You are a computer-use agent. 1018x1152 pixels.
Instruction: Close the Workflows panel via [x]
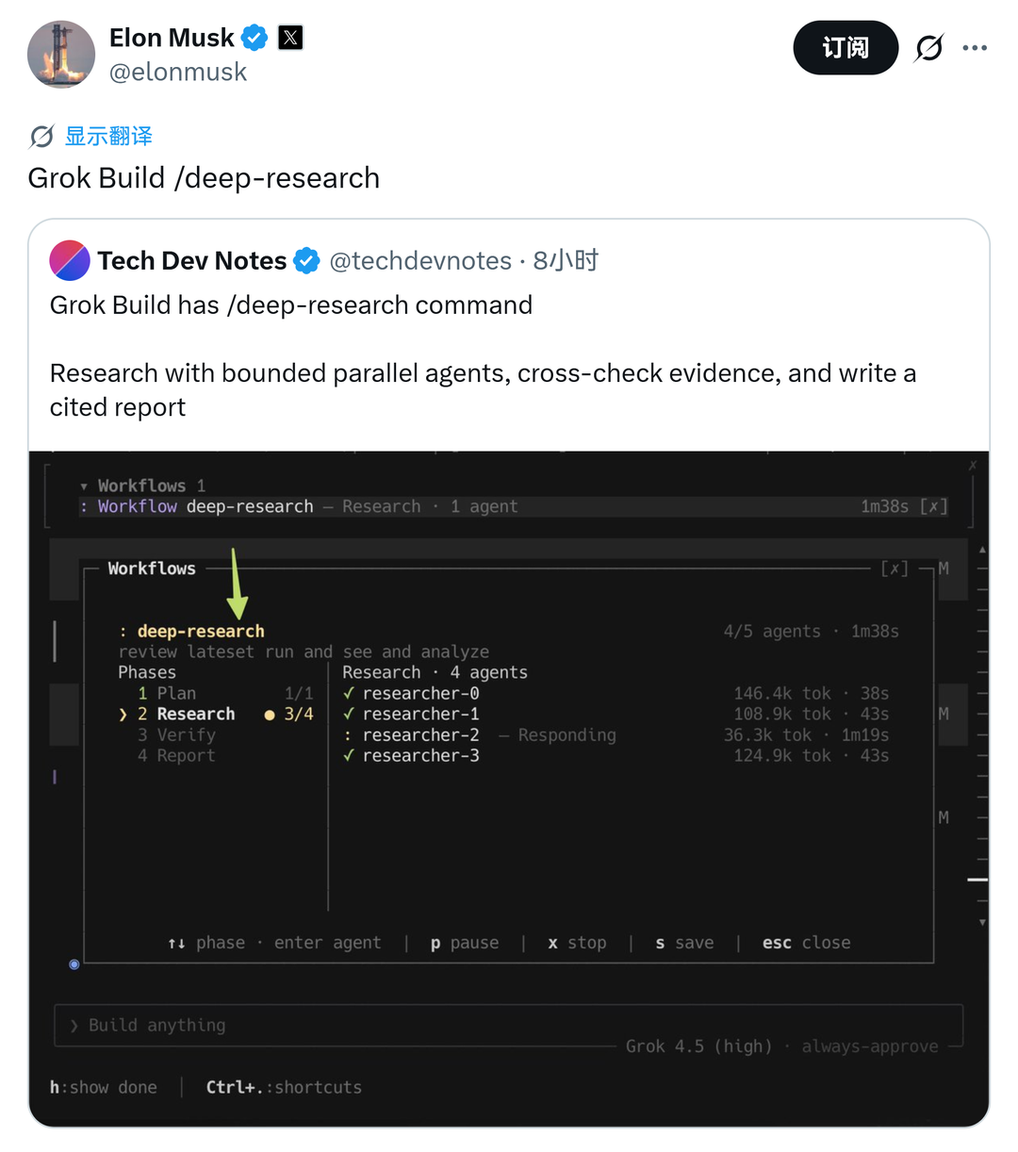(x=895, y=568)
